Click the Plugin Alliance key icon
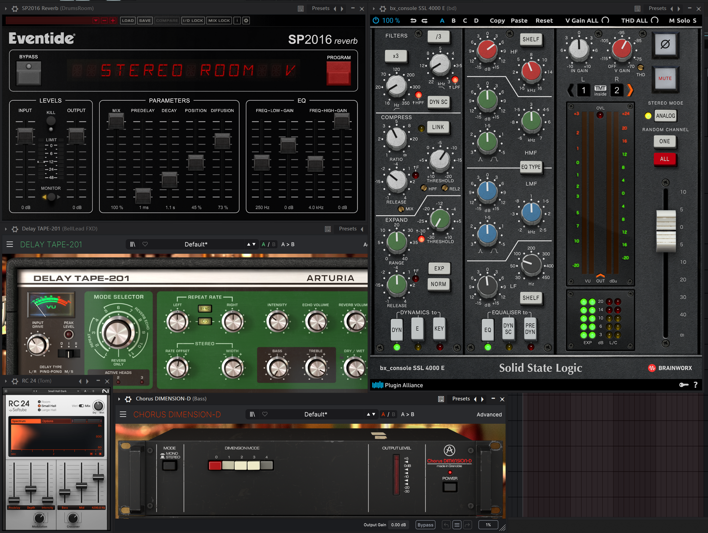This screenshot has width=708, height=533. pos(683,385)
